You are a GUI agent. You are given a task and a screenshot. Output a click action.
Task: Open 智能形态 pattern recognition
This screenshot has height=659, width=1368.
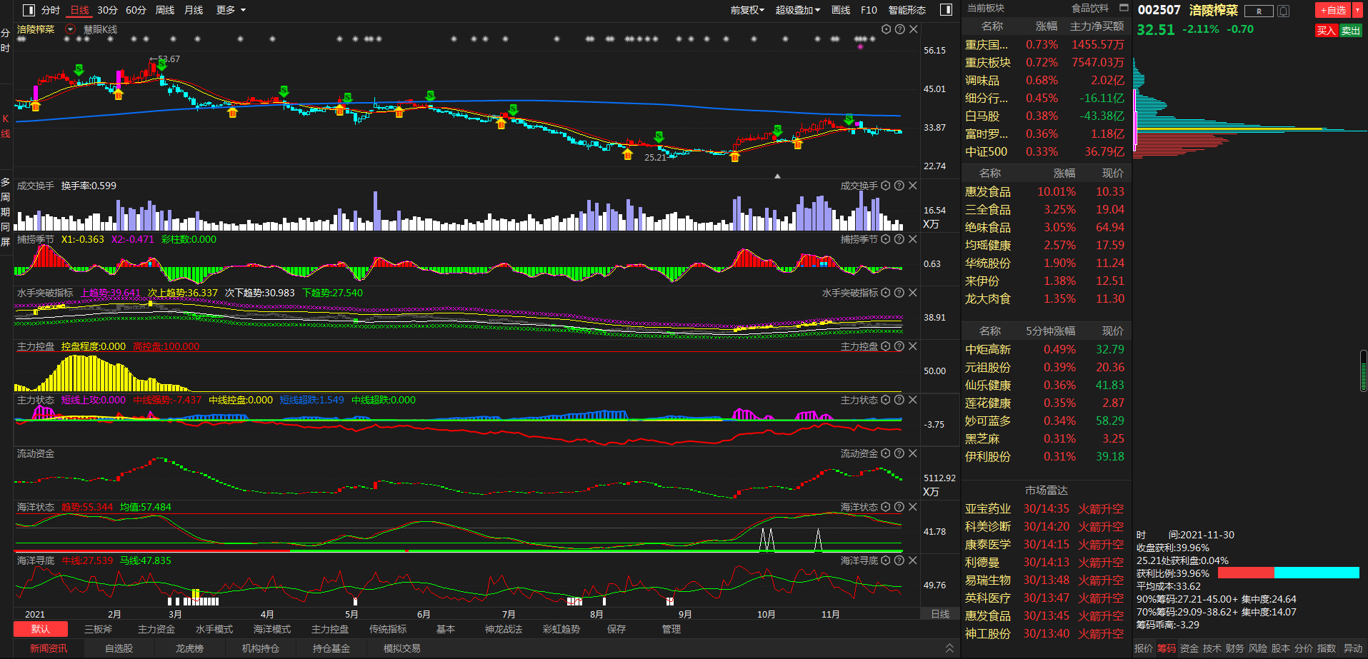(907, 10)
